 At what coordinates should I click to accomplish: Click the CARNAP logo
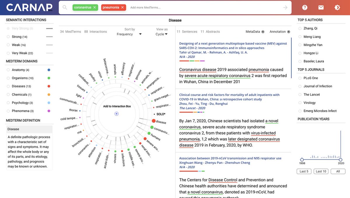click(x=28, y=7)
